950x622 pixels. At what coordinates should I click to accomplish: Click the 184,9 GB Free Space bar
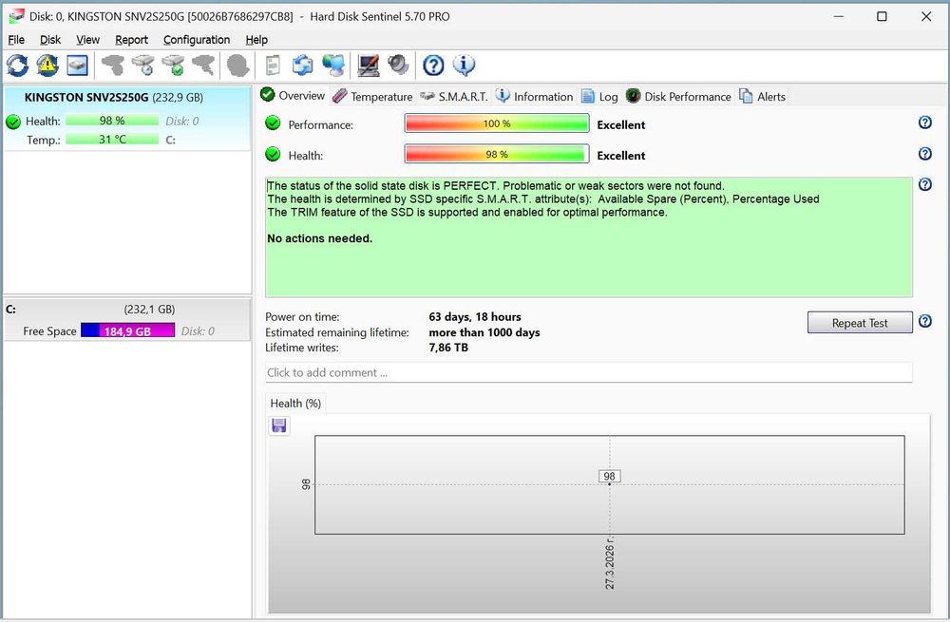click(x=128, y=330)
